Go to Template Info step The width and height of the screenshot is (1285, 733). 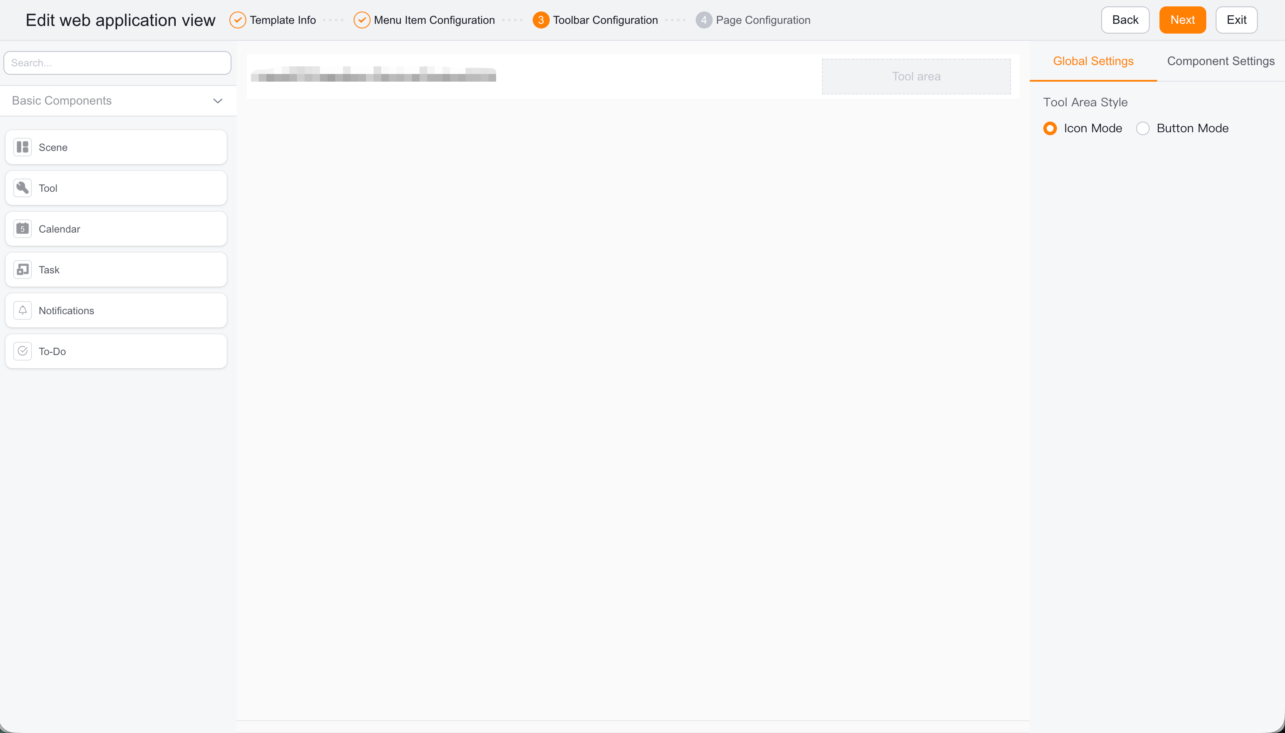pyautogui.click(x=283, y=20)
